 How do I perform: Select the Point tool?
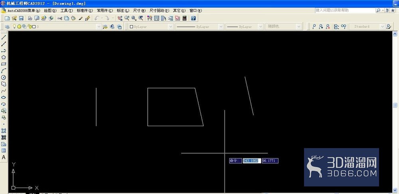pyautogui.click(x=4, y=124)
